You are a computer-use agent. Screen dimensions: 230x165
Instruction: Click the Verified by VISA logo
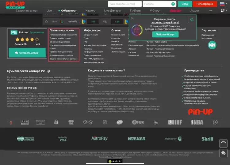pyautogui.click(x=63, y=139)
